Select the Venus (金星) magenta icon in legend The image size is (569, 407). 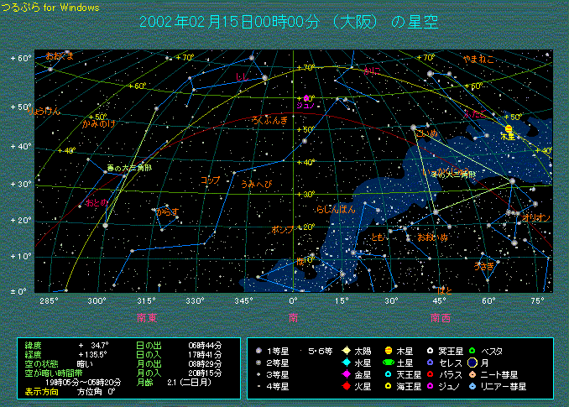pos(346,374)
